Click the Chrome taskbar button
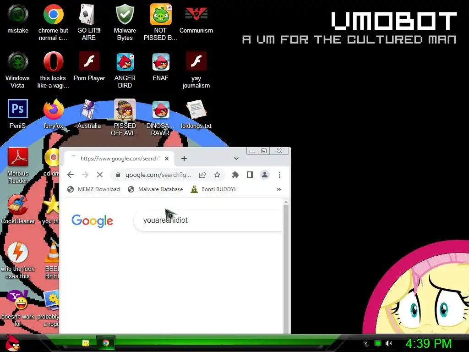469x352 pixels. tap(106, 343)
